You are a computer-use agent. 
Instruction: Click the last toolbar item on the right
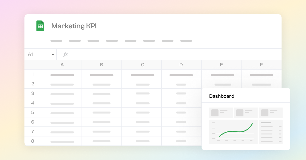pyautogui.click(x=186, y=41)
